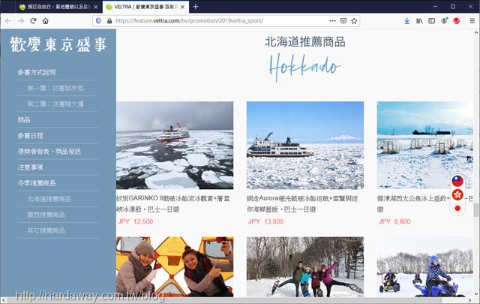Open the downloads panel
Screen dimensions: 480x304
[x=406, y=21]
